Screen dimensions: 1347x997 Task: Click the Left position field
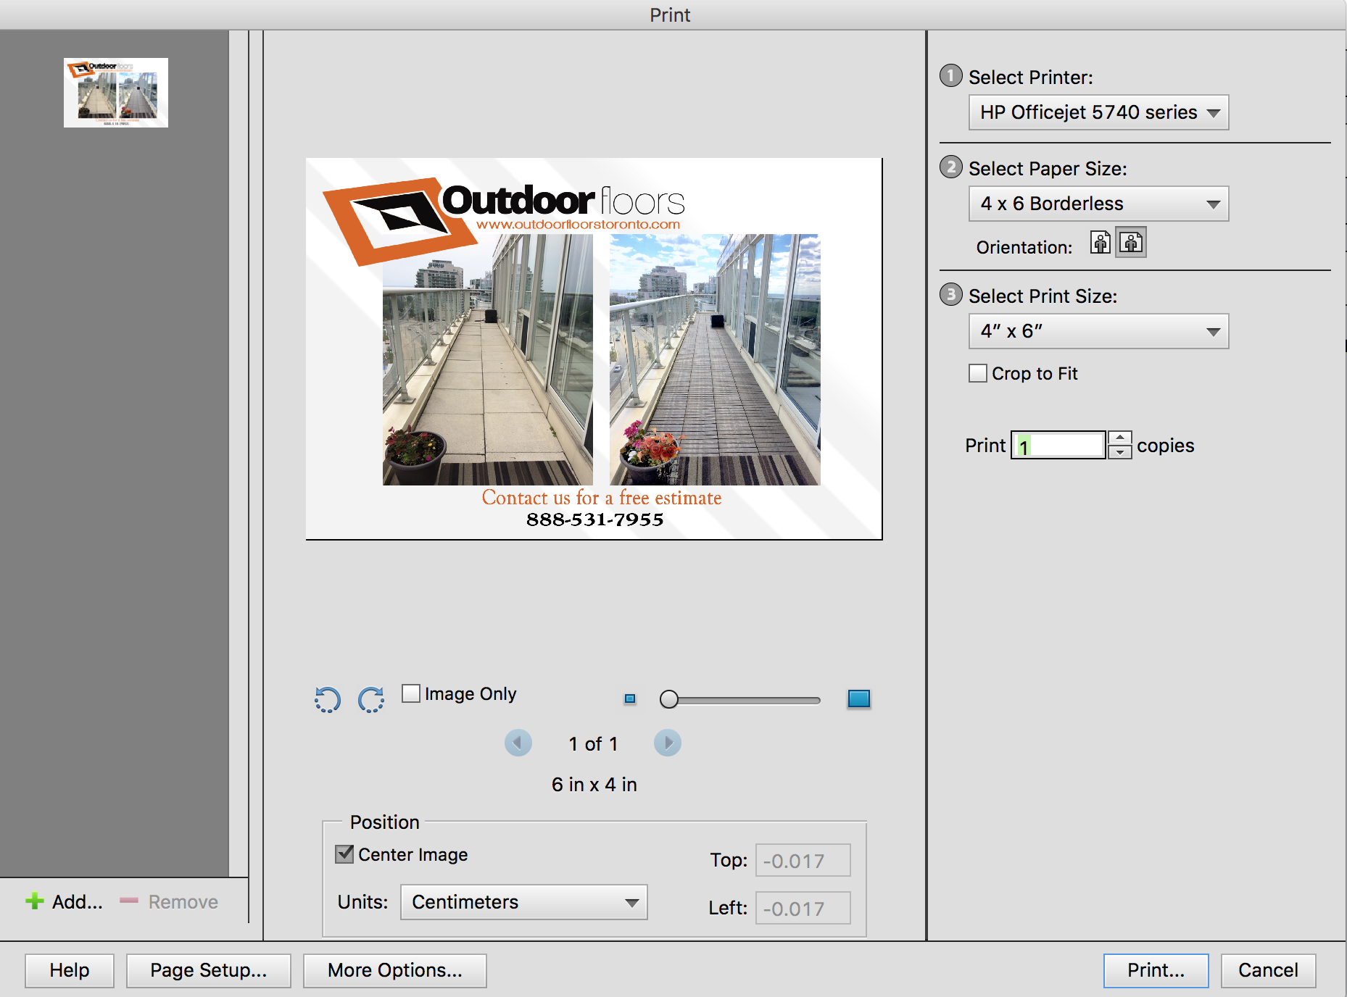(x=803, y=908)
